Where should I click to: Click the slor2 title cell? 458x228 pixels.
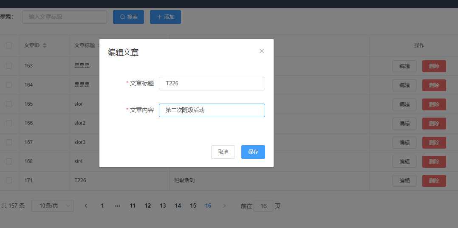coord(80,123)
